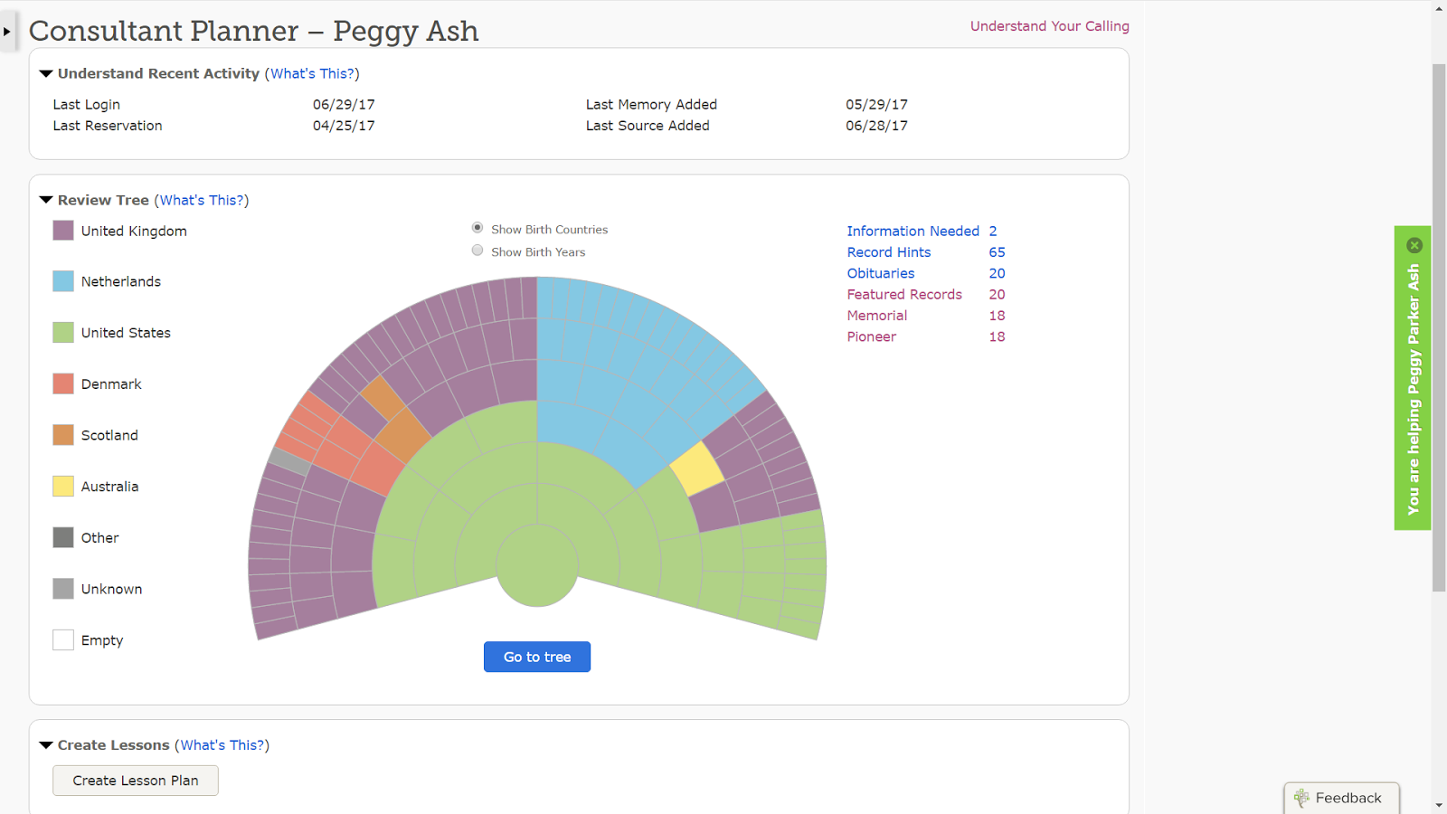Open the Record Hints link
Image resolution: width=1447 pixels, height=814 pixels.
pyautogui.click(x=888, y=252)
